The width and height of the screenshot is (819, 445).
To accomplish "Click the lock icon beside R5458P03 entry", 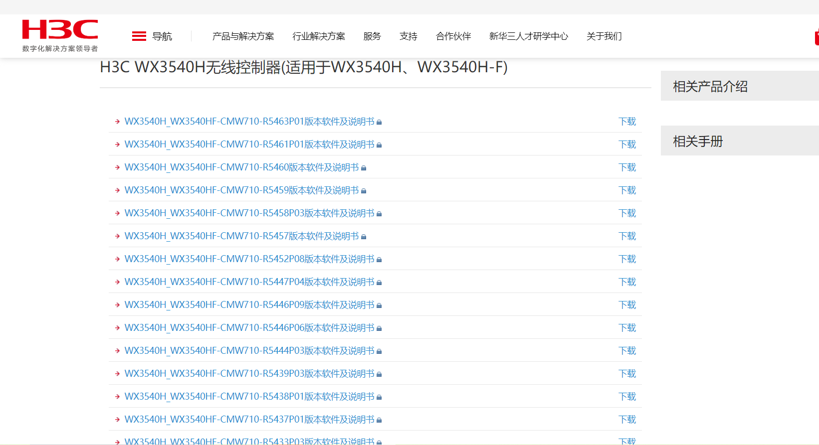I will coord(379,214).
